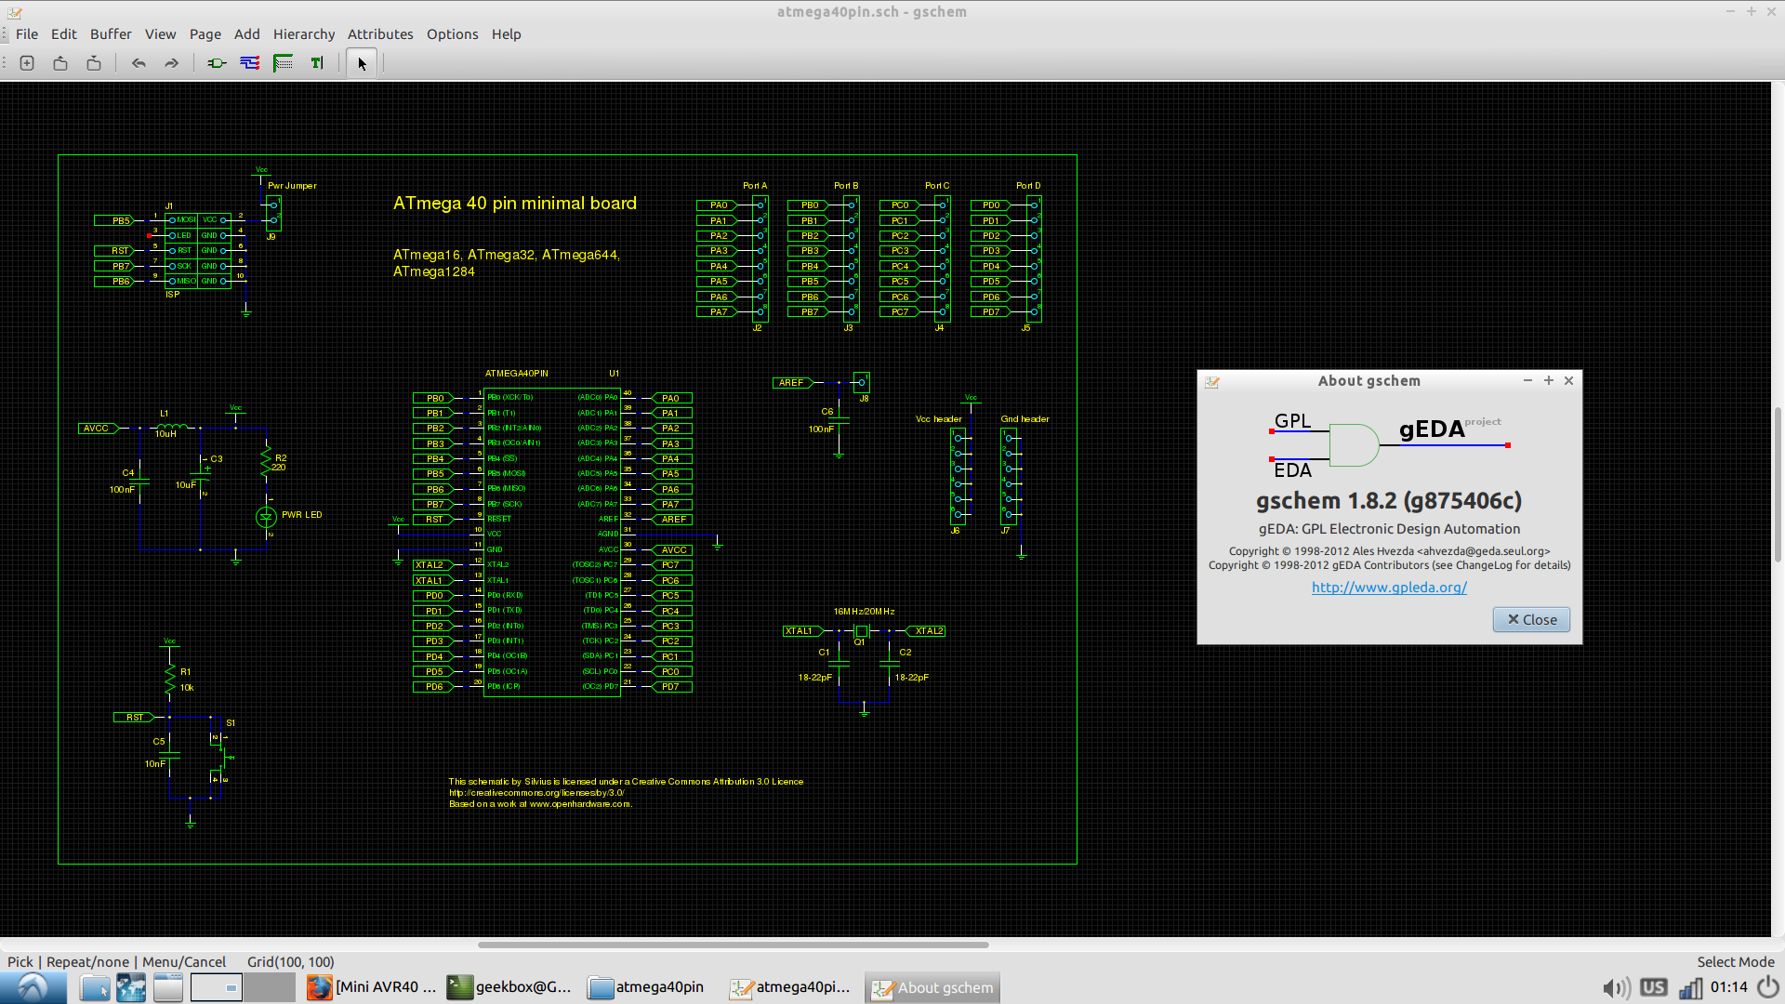Click the New file toolbar icon
Image resolution: width=1785 pixels, height=1004 pixels.
27,63
